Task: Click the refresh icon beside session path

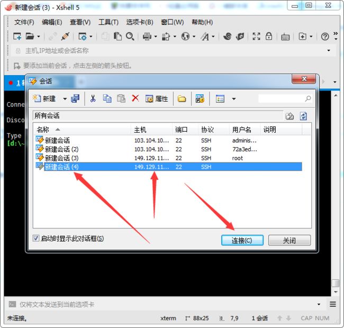Action: [x=303, y=116]
